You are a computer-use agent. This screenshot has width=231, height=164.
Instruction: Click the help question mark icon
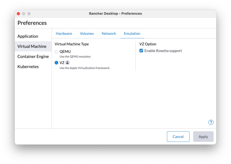211,122
